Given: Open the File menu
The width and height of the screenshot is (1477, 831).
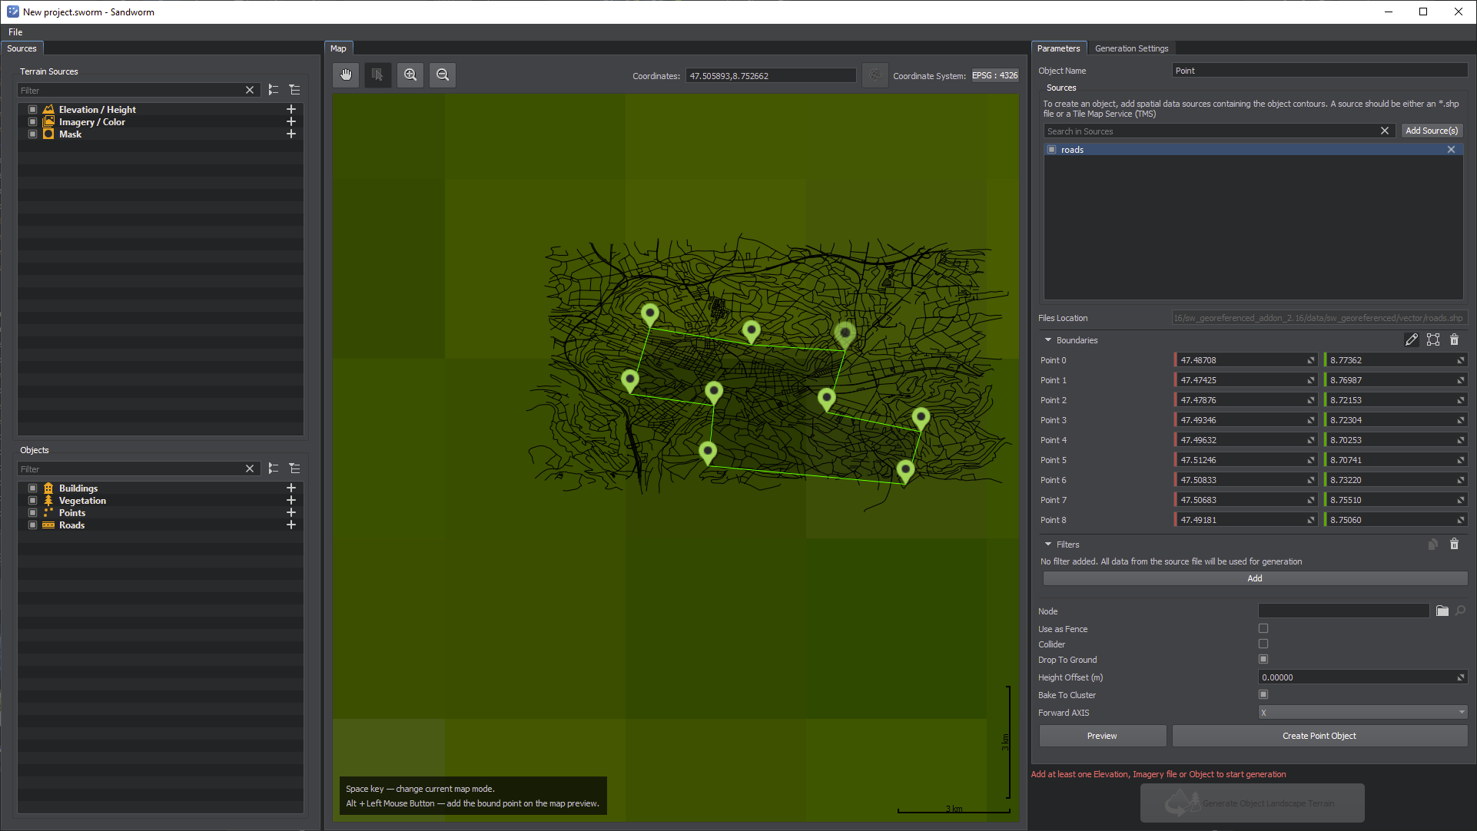Looking at the screenshot, I should click(x=15, y=32).
